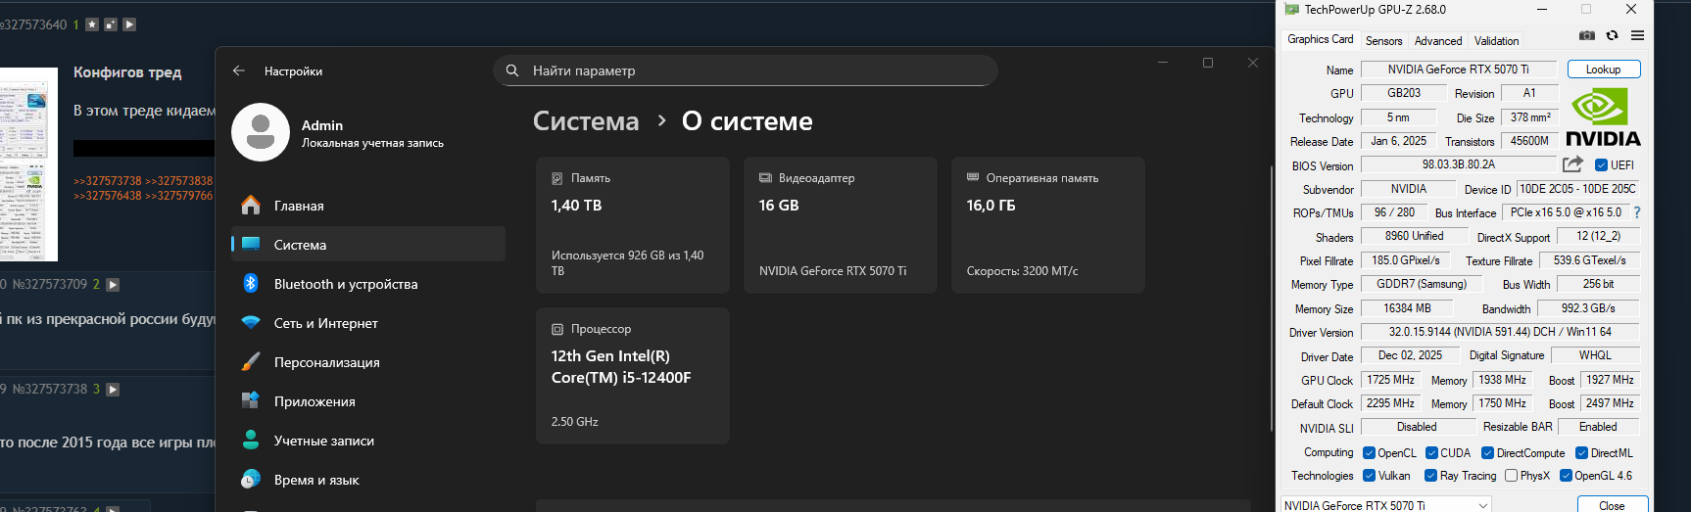The width and height of the screenshot is (1691, 512).
Task: Click the Bus Interface question mark
Action: 1636,212
